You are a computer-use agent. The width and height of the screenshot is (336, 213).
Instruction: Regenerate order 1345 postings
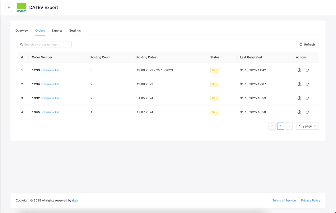(307, 112)
